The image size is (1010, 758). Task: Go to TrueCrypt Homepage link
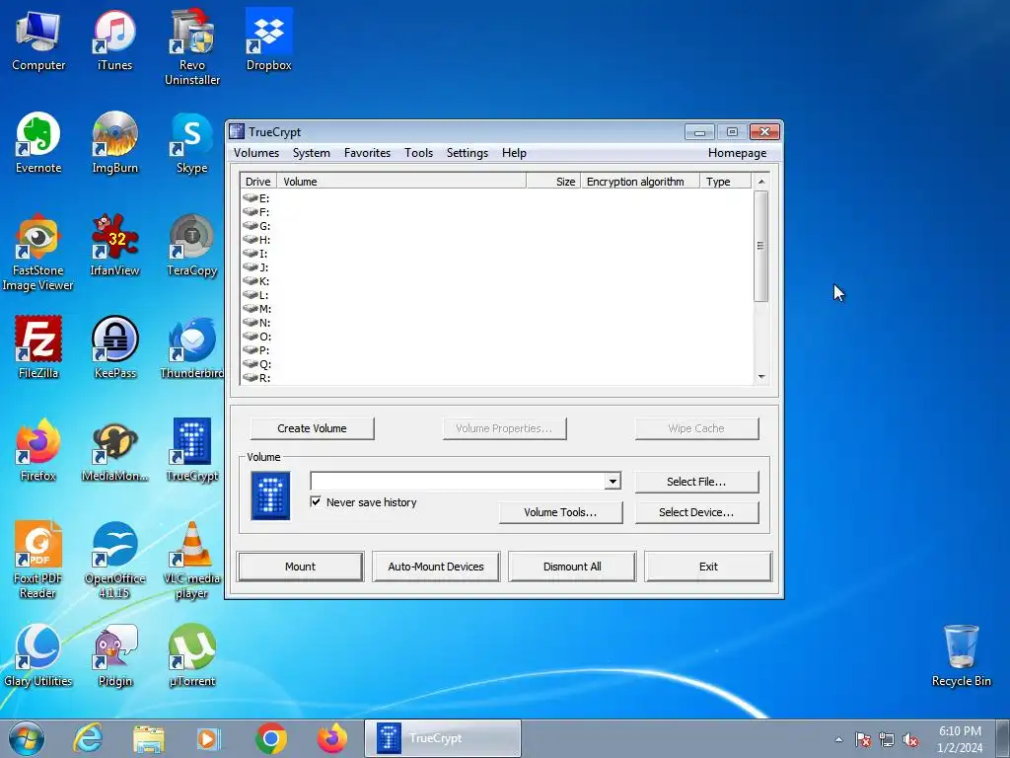pos(737,153)
